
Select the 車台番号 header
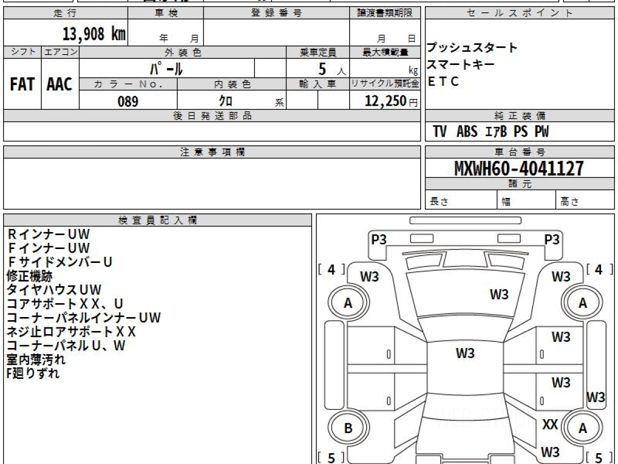(x=520, y=152)
